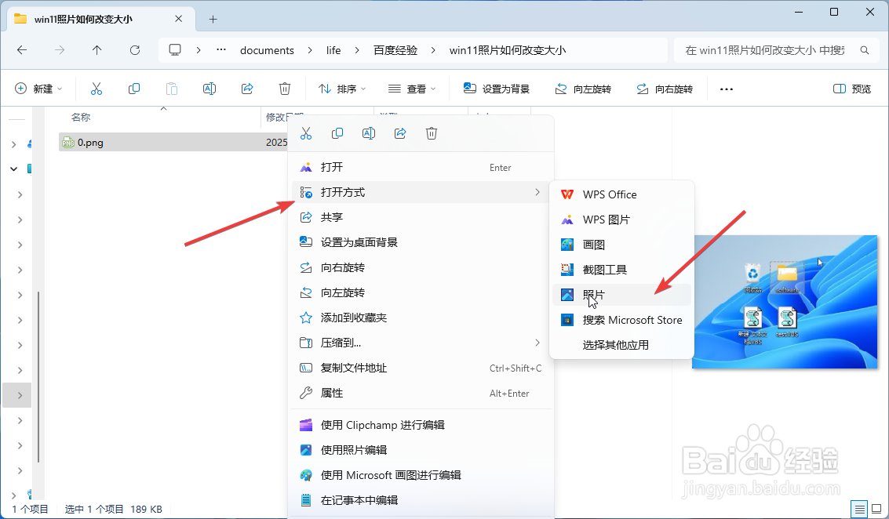Cut the selected file using context menu scissors icon
This screenshot has width=889, height=519.
point(306,132)
